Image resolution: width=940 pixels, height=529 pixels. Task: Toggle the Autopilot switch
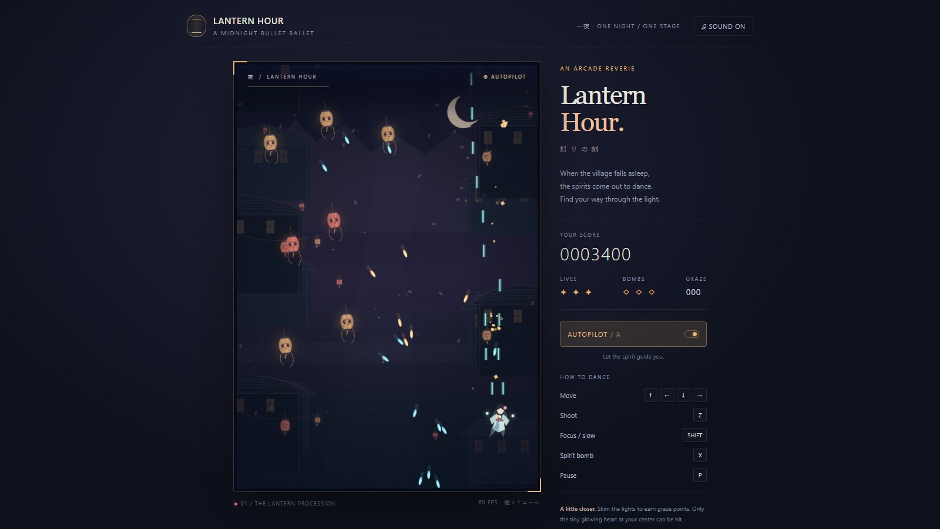point(691,334)
